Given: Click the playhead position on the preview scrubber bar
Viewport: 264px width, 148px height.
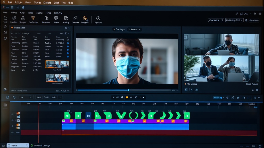Looking at the screenshot, I should tap(128, 90).
